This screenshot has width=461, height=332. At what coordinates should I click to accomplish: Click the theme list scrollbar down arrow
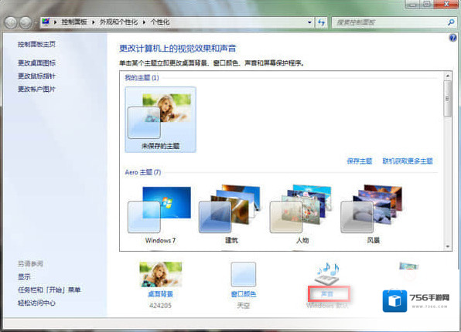(448, 246)
